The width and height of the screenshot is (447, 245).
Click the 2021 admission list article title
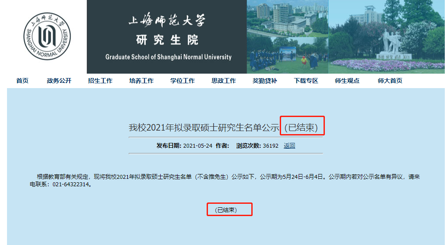(204, 128)
